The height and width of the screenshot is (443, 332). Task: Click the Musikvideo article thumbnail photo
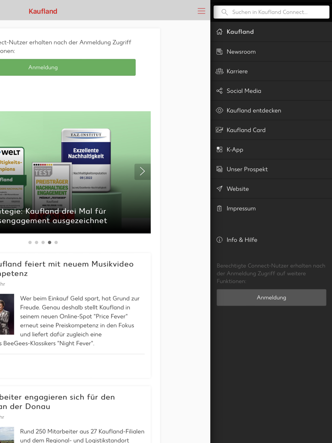pyautogui.click(x=7, y=314)
